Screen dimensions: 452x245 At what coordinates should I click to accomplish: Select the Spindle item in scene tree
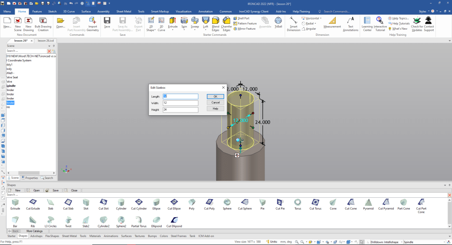tap(11, 85)
